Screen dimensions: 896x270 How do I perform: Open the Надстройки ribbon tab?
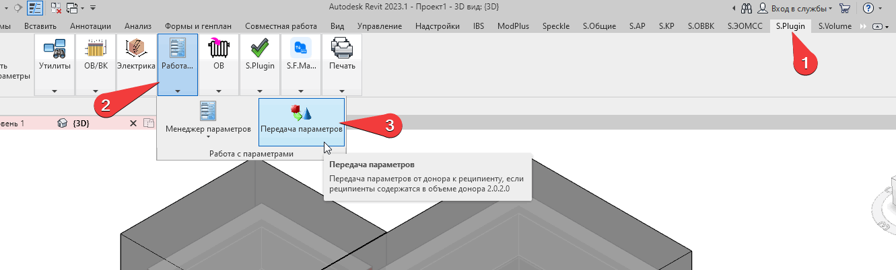click(437, 26)
